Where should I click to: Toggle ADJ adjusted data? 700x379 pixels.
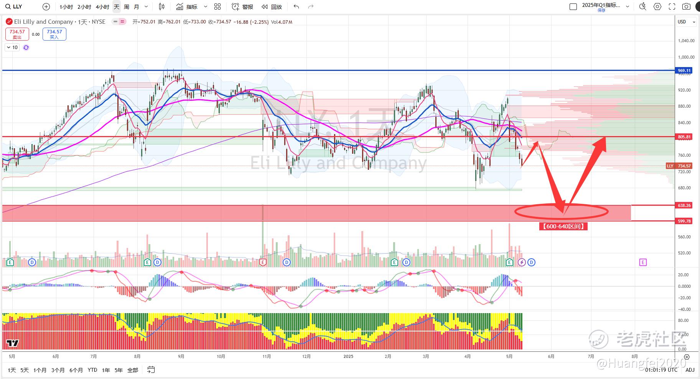click(690, 370)
